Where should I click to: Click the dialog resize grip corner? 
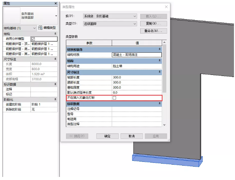pyautogui.click(x=169, y=140)
